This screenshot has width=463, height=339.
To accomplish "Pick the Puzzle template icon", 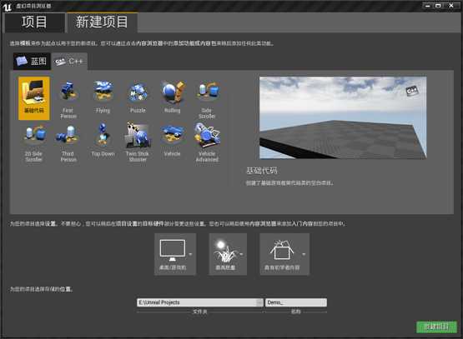I will [138, 98].
